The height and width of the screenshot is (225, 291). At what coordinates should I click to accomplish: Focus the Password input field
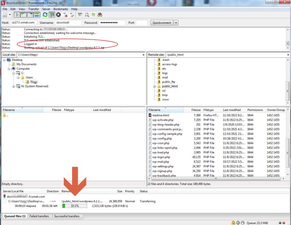(x=112, y=23)
